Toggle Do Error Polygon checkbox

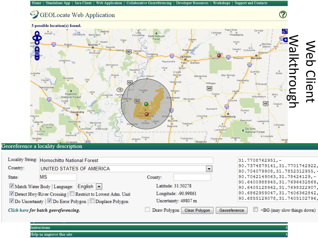pyautogui.click(x=49, y=201)
